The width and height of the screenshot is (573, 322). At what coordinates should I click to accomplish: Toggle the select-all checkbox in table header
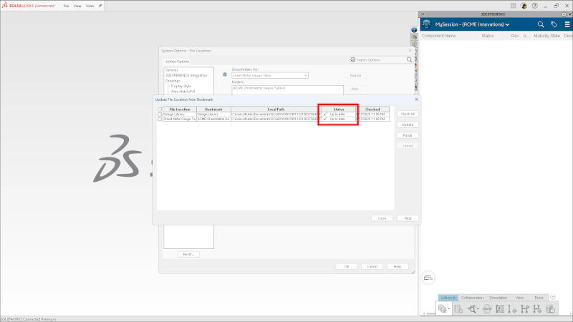(160, 109)
